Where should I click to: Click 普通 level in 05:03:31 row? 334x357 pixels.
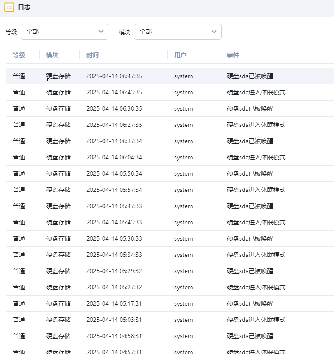19,320
